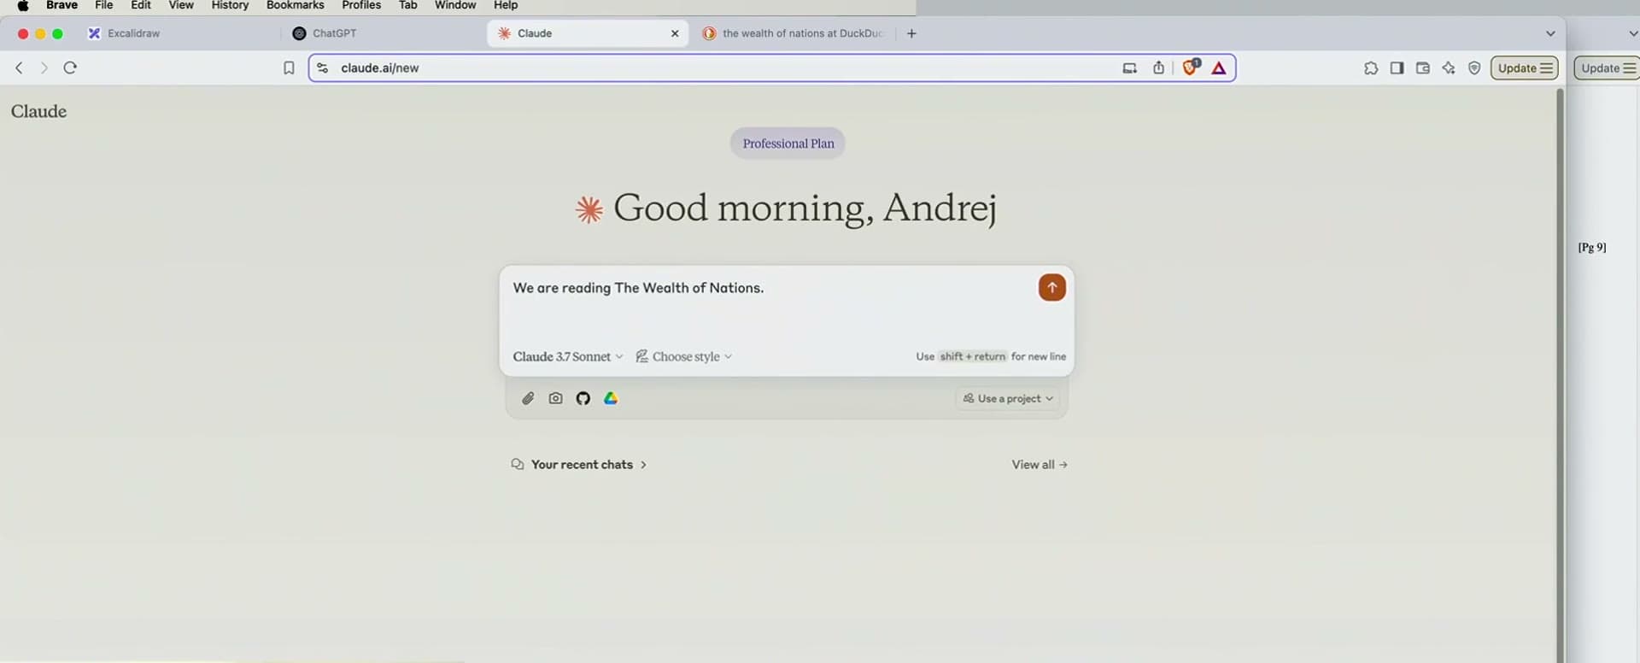The image size is (1640, 663).
Task: Click the Update button in the front Brave window
Action: pos(1525,68)
